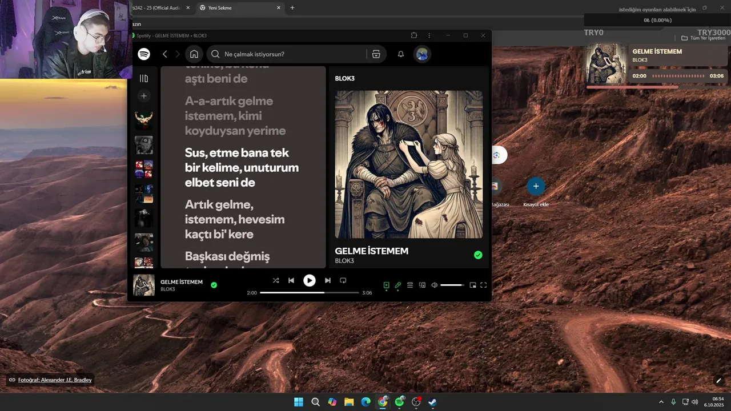Toggle liked checkmark in bottom player bar
Image resolution: width=731 pixels, height=411 pixels.
pos(214,285)
